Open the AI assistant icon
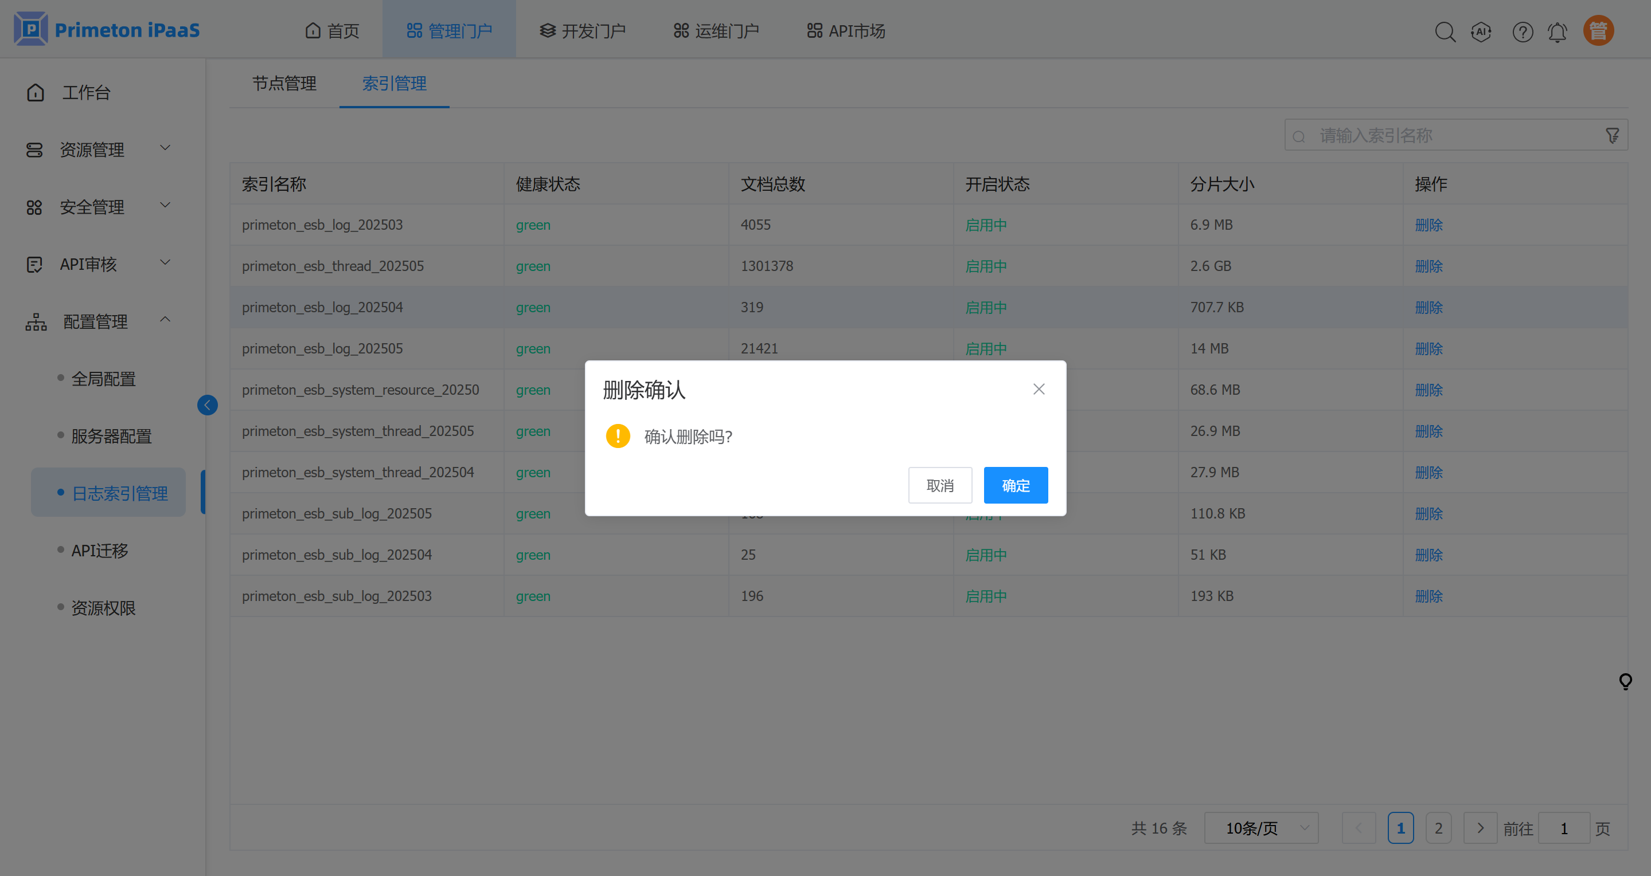Screen dimensions: 1651x876 coord(1481,32)
